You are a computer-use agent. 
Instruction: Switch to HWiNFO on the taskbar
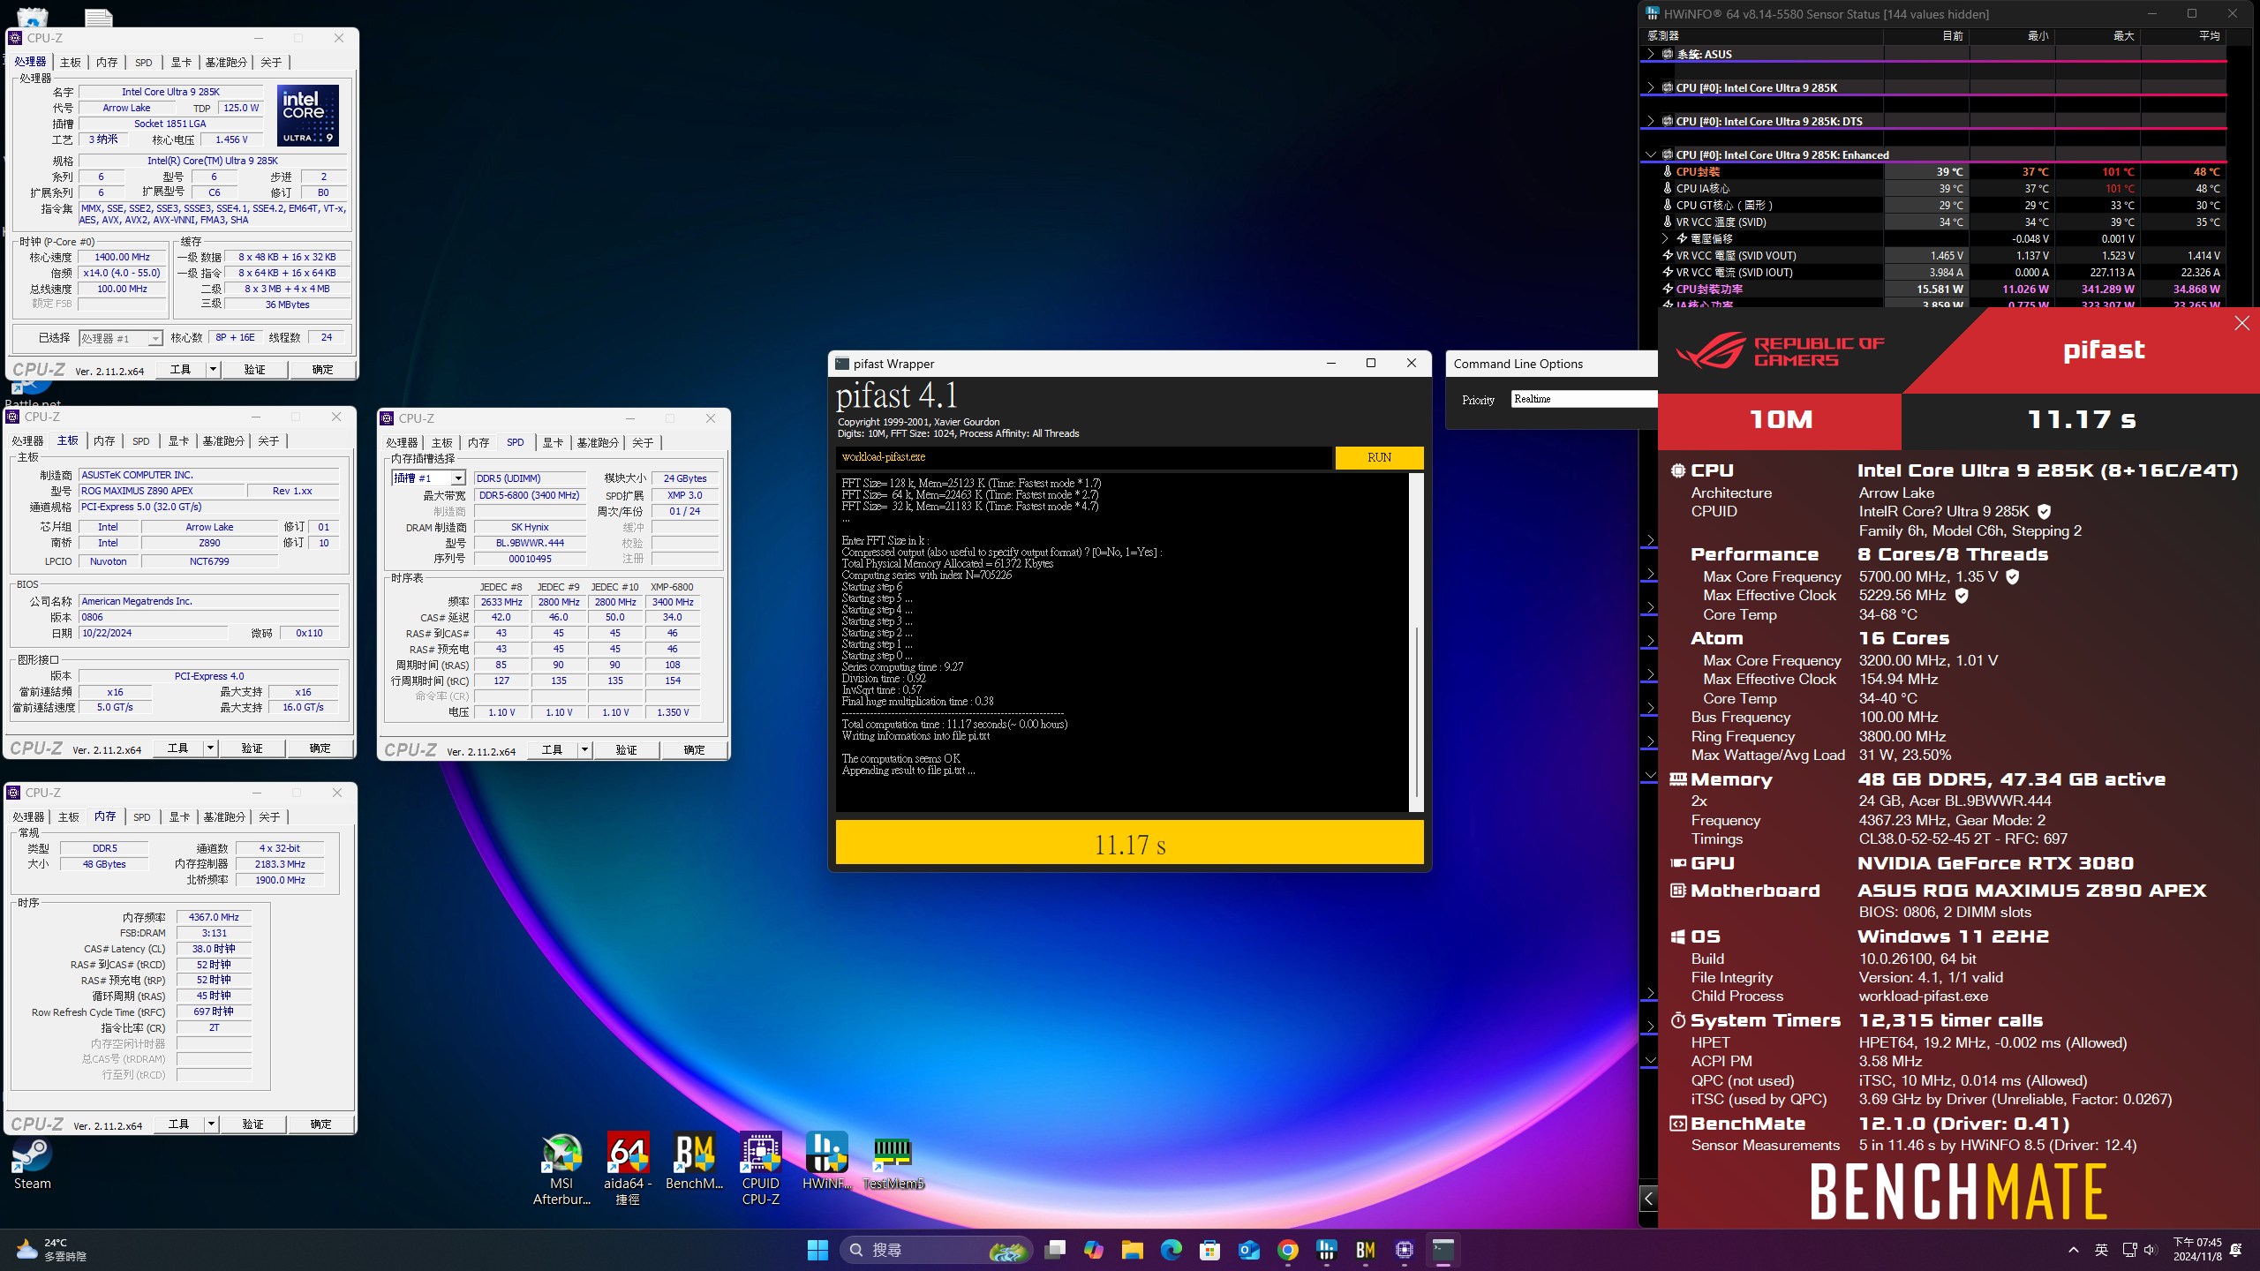[x=1327, y=1250]
